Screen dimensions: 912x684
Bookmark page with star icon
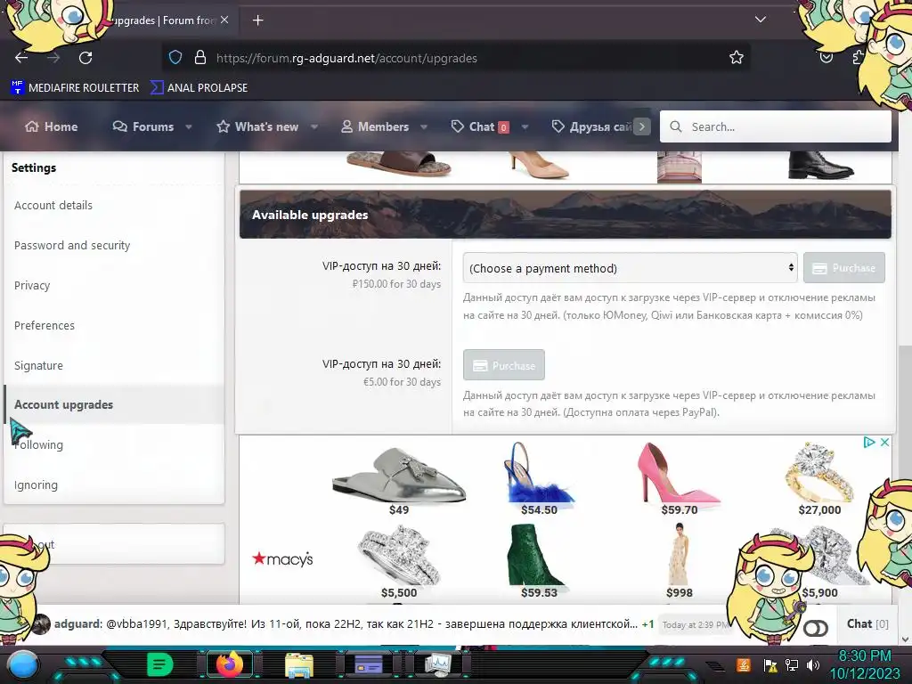[737, 58]
